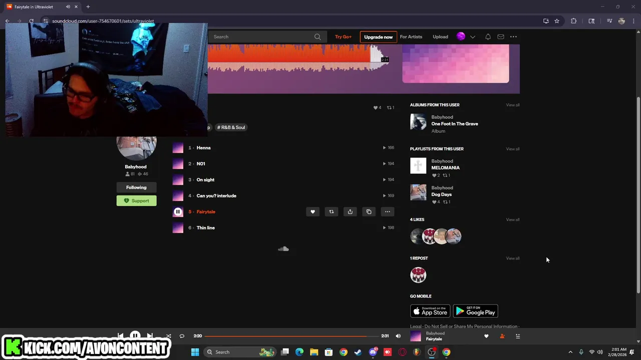Viewport: 641px width, 360px height.
Task: Skip to the next track in player
Action: (x=150, y=336)
